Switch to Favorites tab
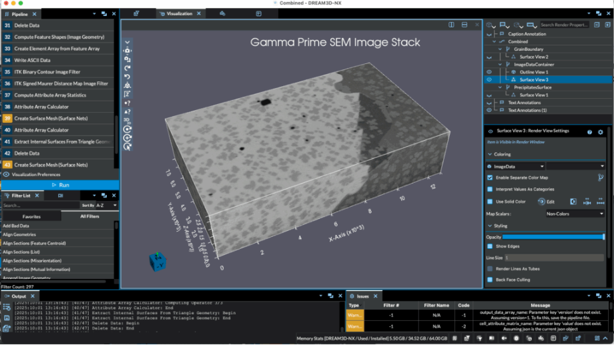 [x=31, y=217]
